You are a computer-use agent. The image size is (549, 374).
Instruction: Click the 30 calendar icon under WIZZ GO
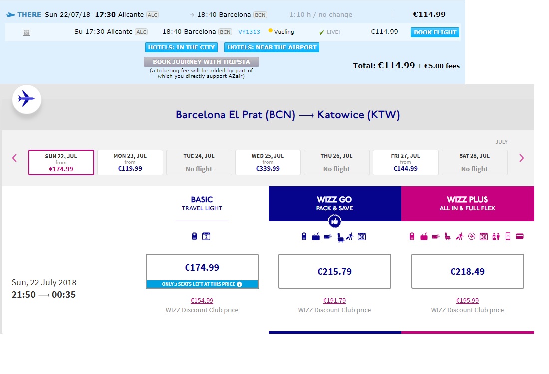click(x=362, y=237)
